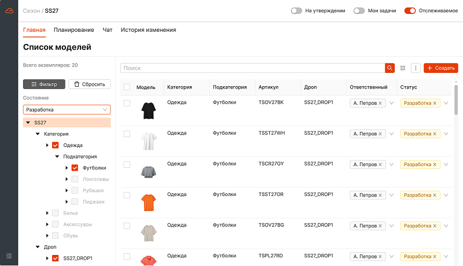
Task: Click the table vertical scrollbar thumb
Action: tap(456, 99)
